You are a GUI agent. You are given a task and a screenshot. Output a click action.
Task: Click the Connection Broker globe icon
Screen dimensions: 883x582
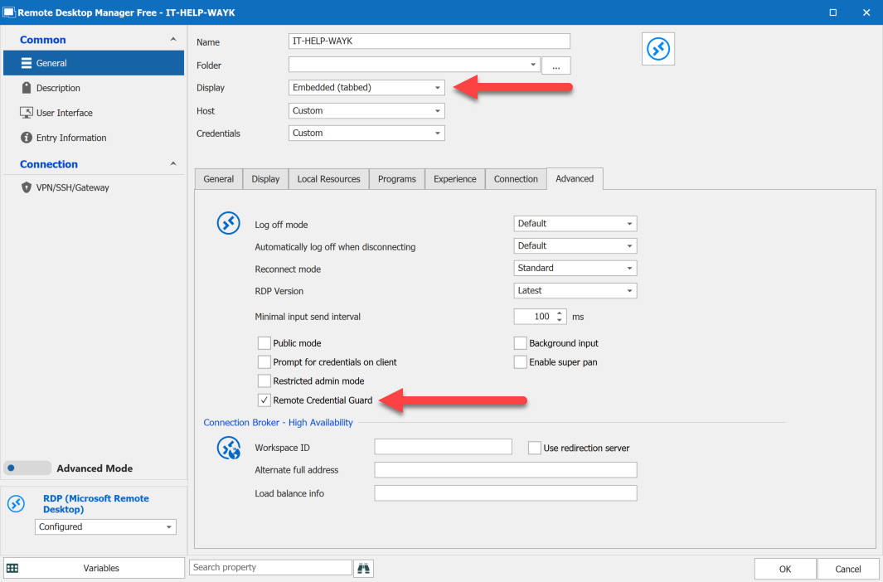228,449
